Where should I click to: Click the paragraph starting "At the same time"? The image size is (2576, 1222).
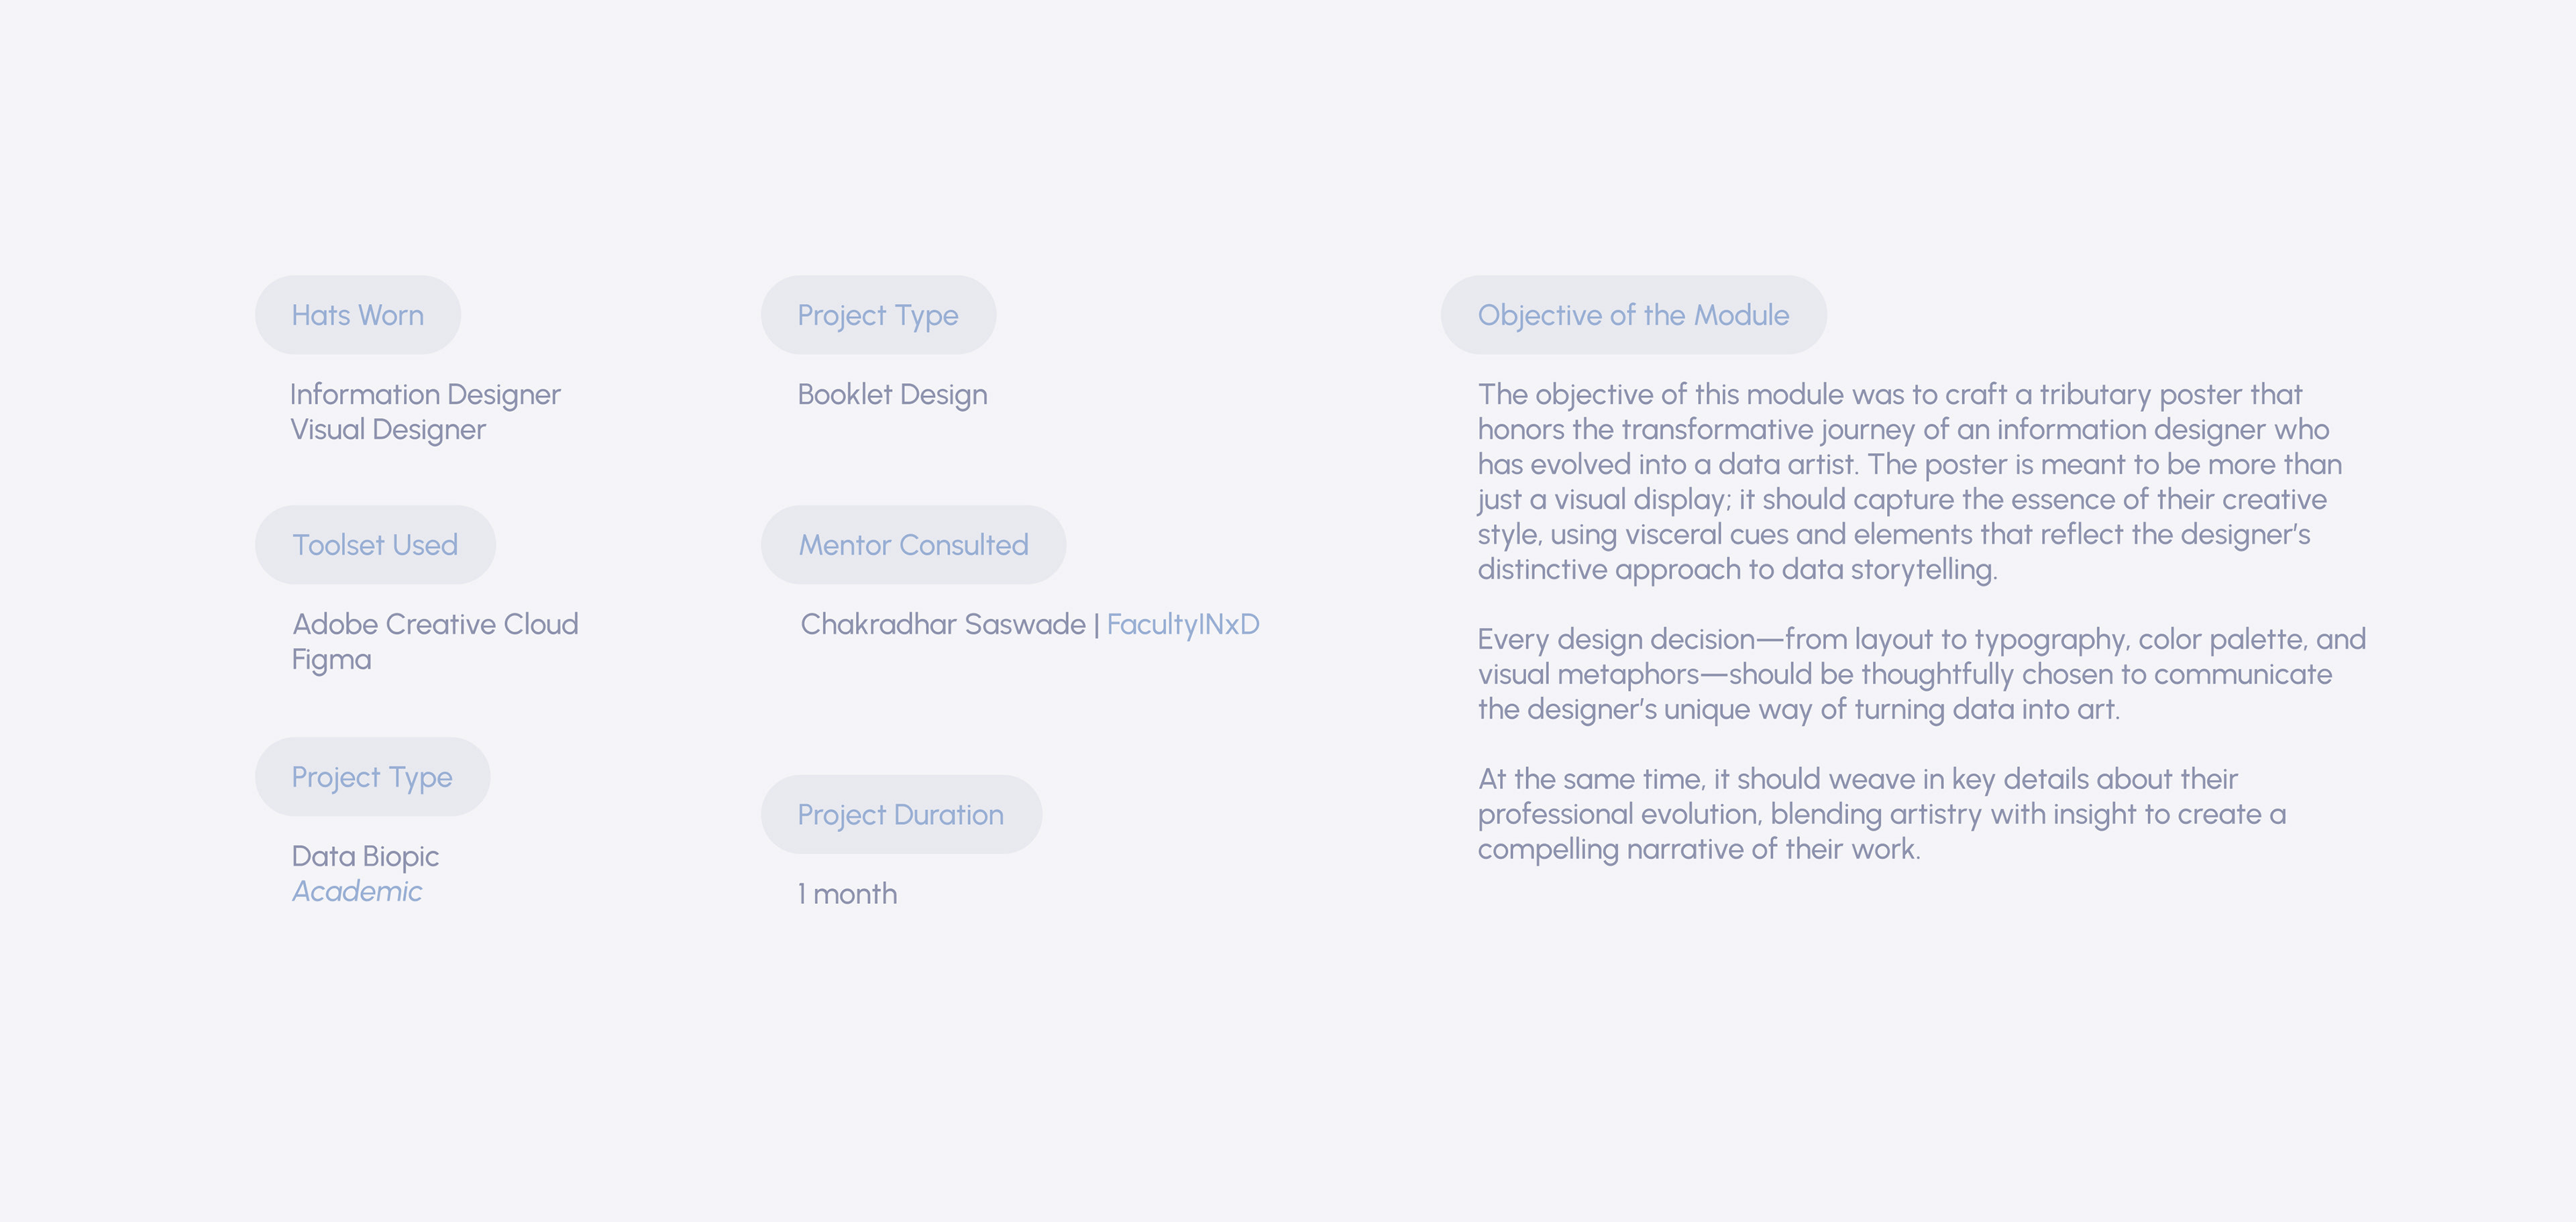point(1880,814)
